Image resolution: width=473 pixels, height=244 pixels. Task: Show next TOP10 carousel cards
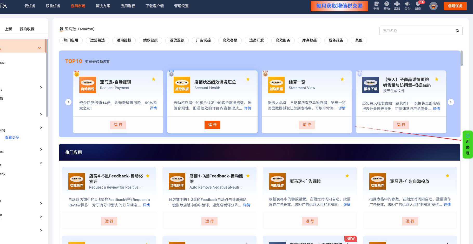point(451,102)
